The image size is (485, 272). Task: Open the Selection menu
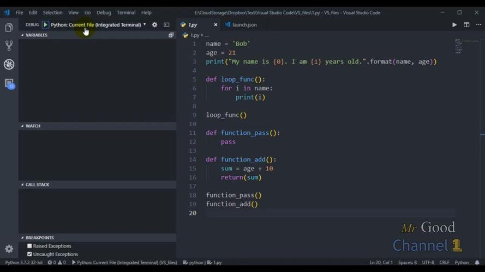pyautogui.click(x=52, y=13)
